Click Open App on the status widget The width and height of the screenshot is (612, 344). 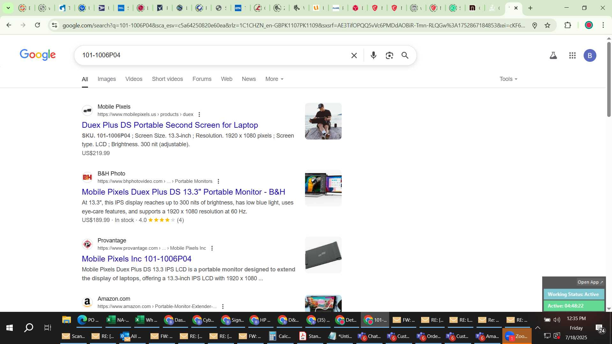(x=590, y=282)
